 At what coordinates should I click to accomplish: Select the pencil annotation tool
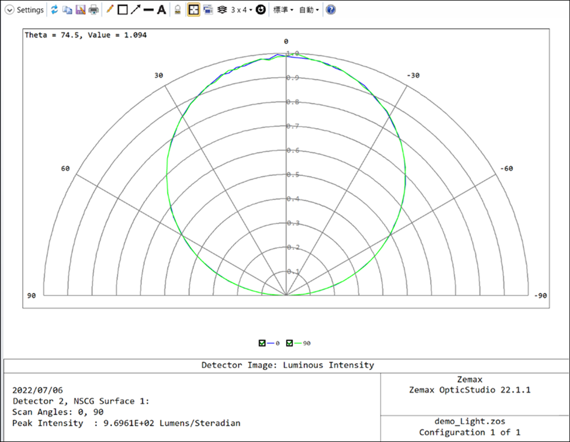point(110,10)
